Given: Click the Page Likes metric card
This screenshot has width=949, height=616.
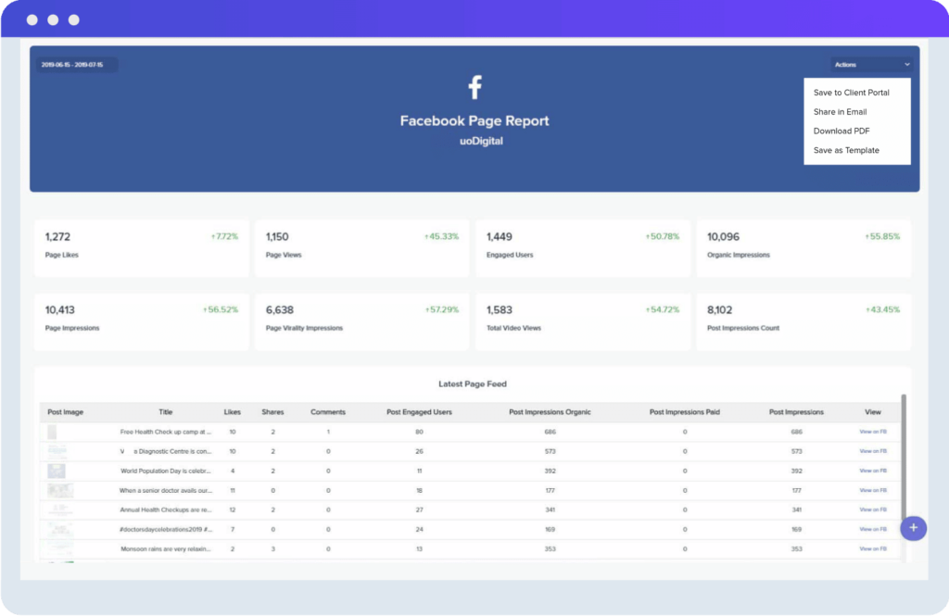Looking at the screenshot, I should (x=141, y=246).
